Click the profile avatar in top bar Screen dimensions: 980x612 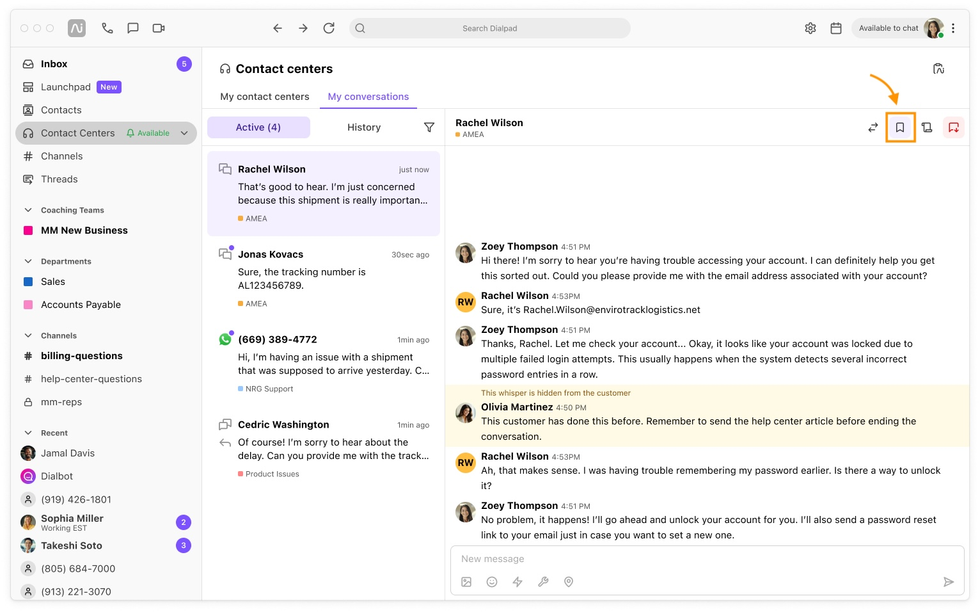(x=933, y=28)
